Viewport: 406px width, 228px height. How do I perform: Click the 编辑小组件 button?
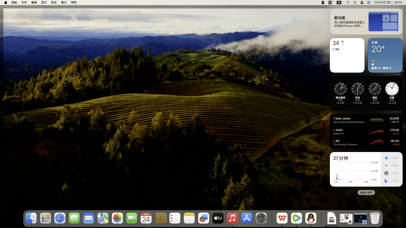tap(366, 193)
